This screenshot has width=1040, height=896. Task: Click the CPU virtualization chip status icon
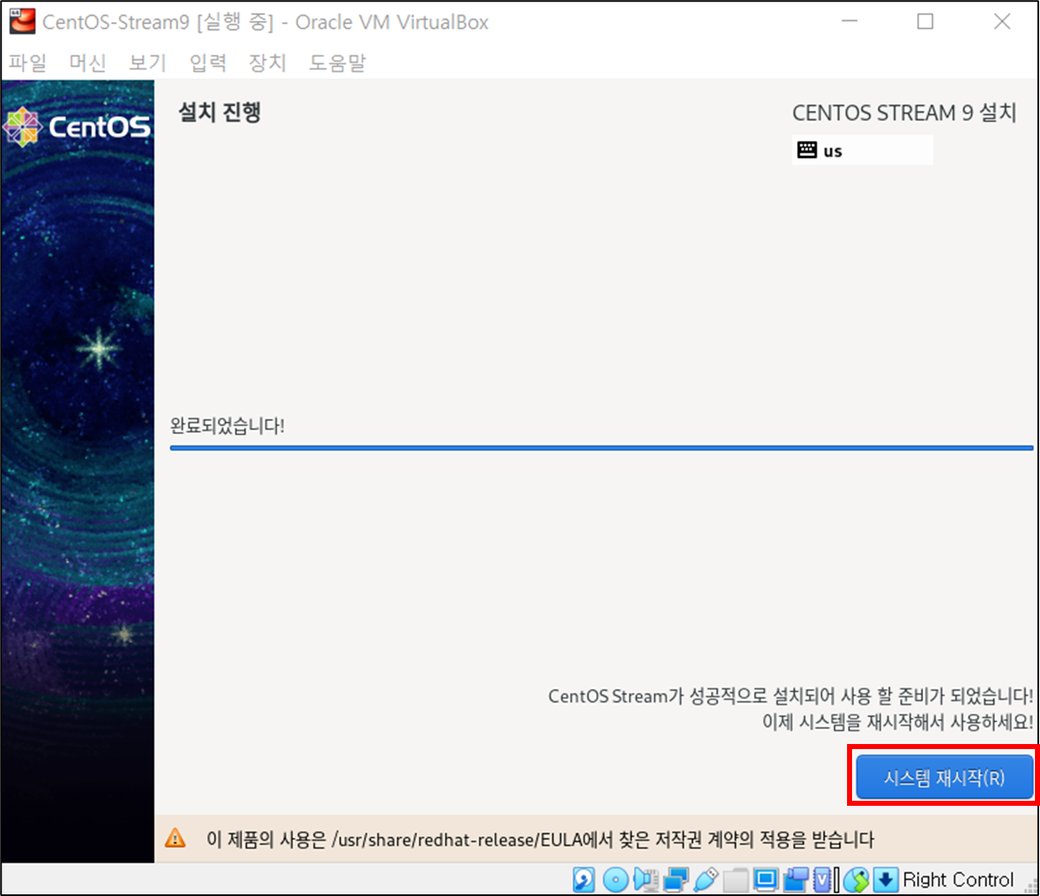point(822,879)
